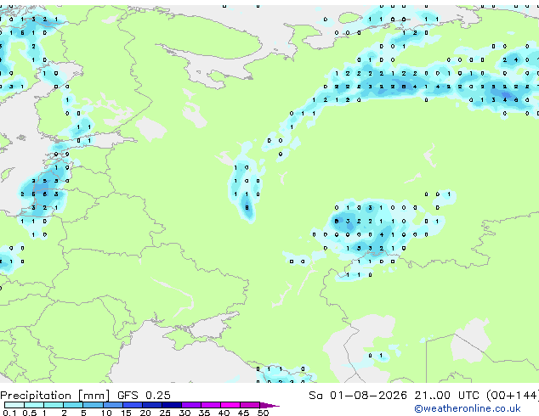
Task: Click the 0.1–0.5 mm legend color swatch
Action: (x=14, y=405)
